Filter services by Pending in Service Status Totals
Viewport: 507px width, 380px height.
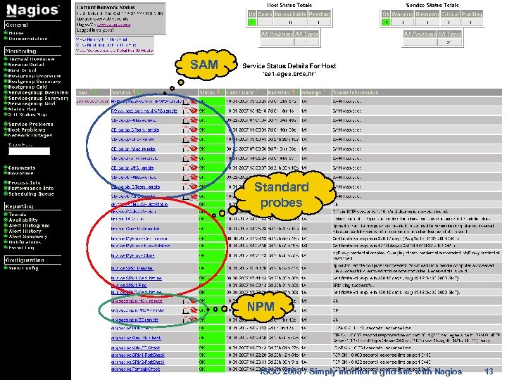[x=472, y=14]
